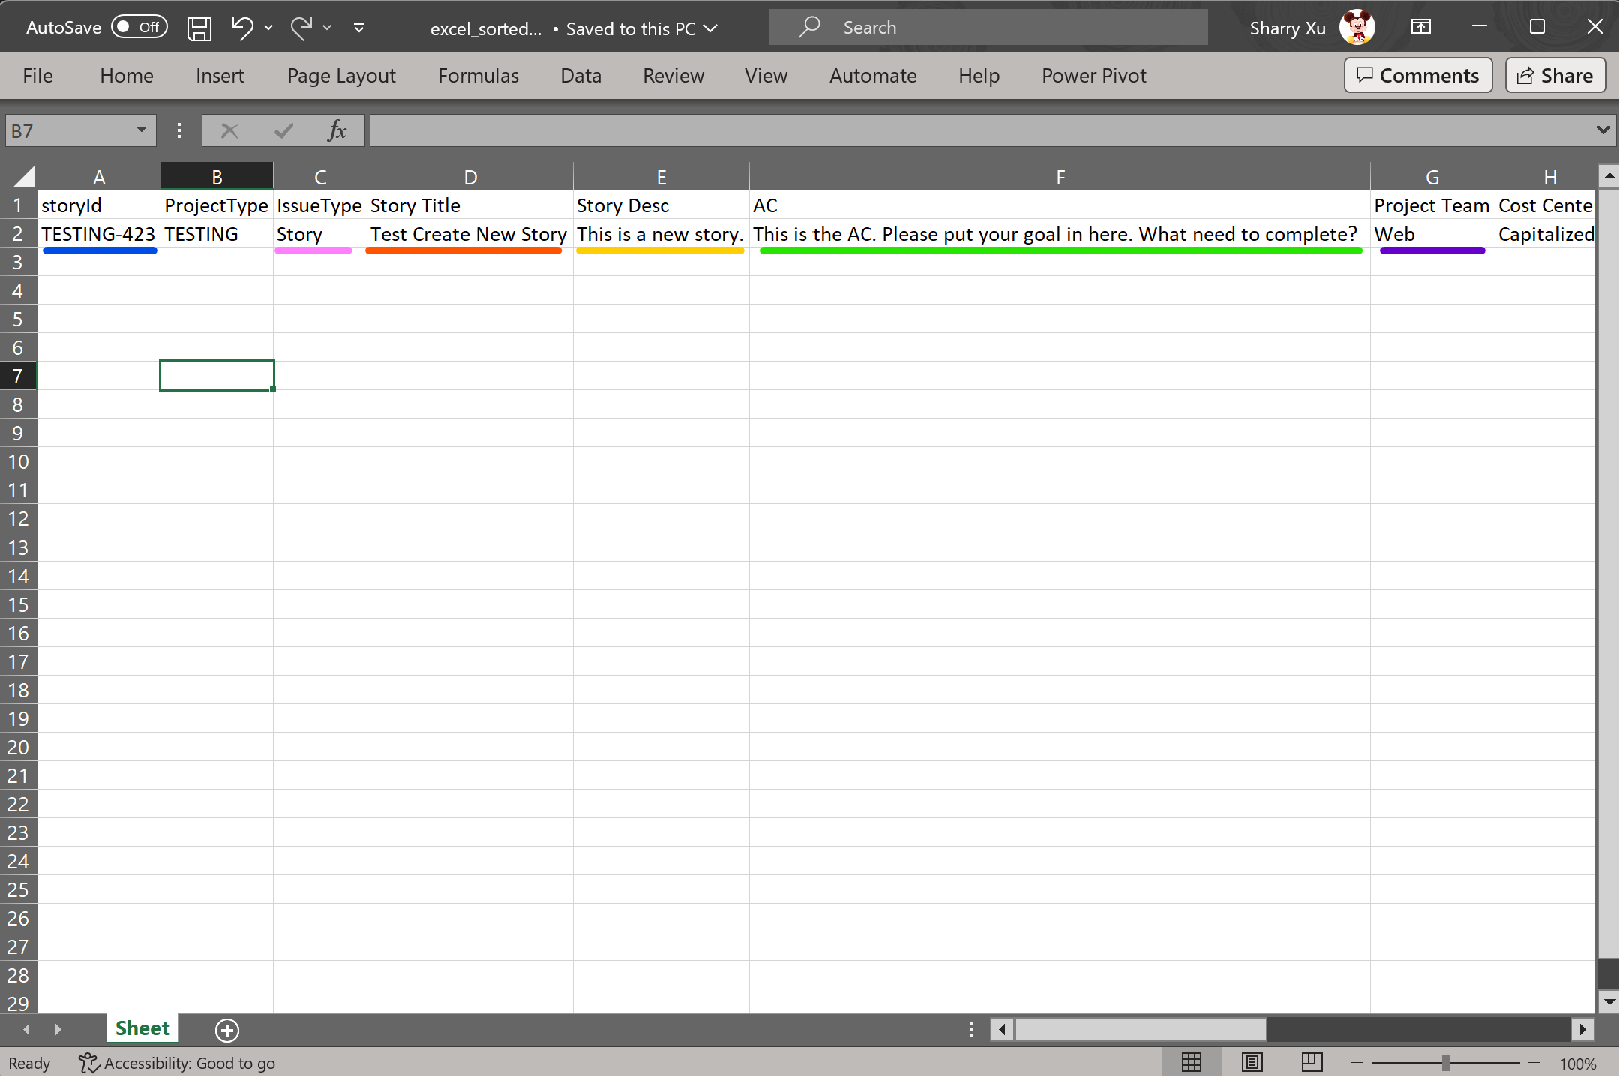The height and width of the screenshot is (1077, 1620).
Task: Click the Story Title header cell
Action: (470, 205)
